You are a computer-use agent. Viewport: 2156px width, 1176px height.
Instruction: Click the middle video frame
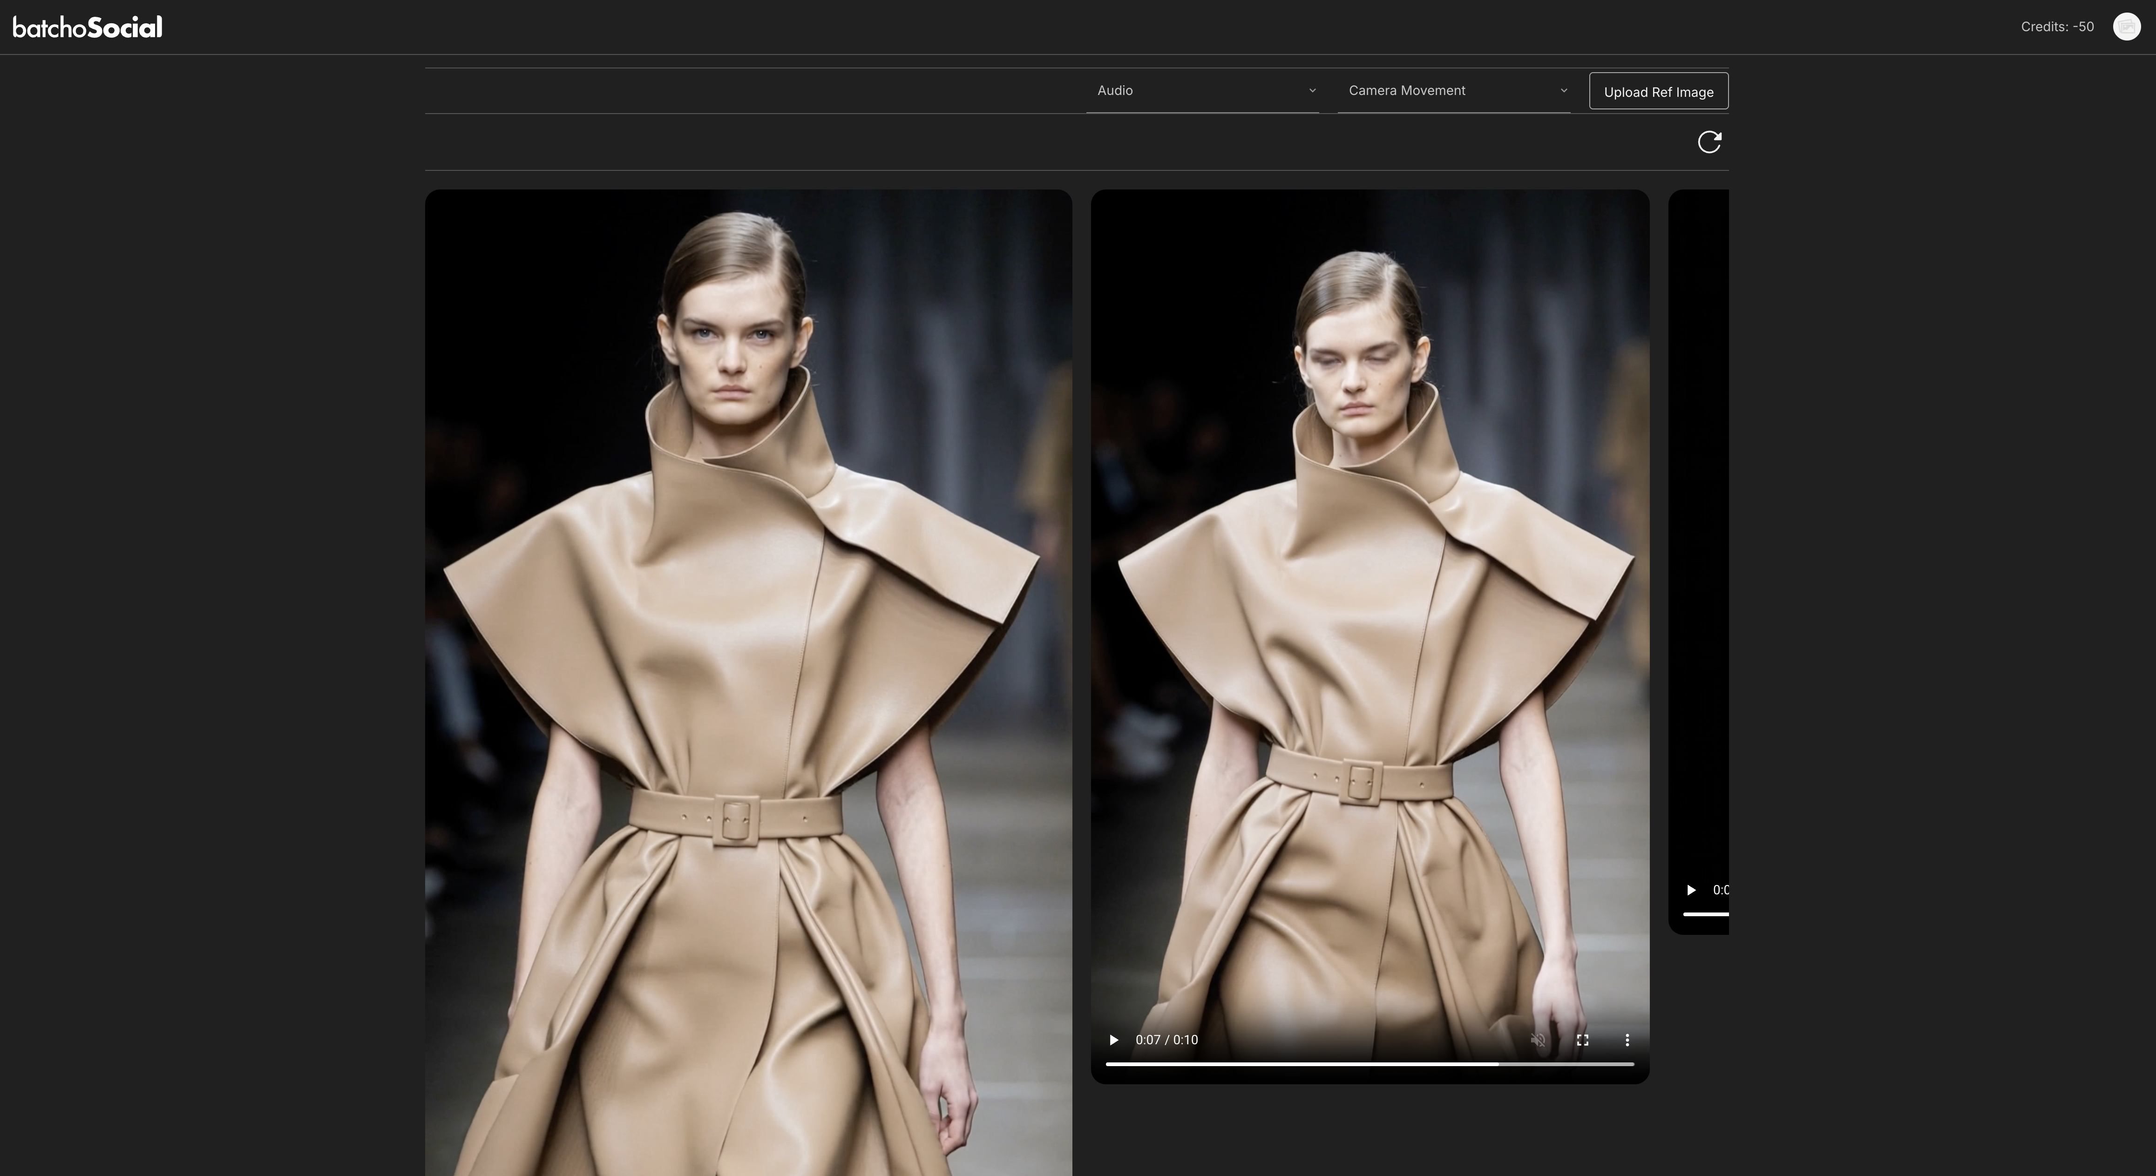coord(1369,586)
